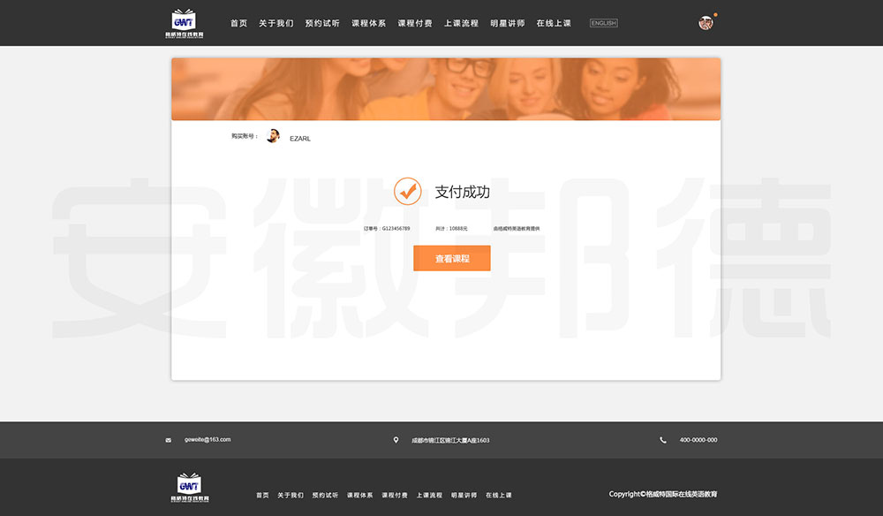Click the students banner image
Viewport: 883px width, 516px height.
coord(446,89)
